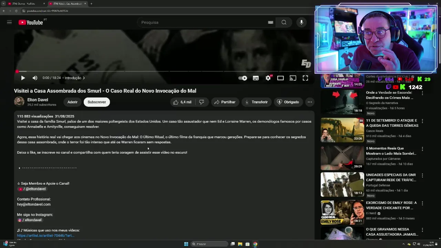Open Chrome from the taskbar
The height and width of the screenshot is (248, 441).
pyautogui.click(x=255, y=244)
